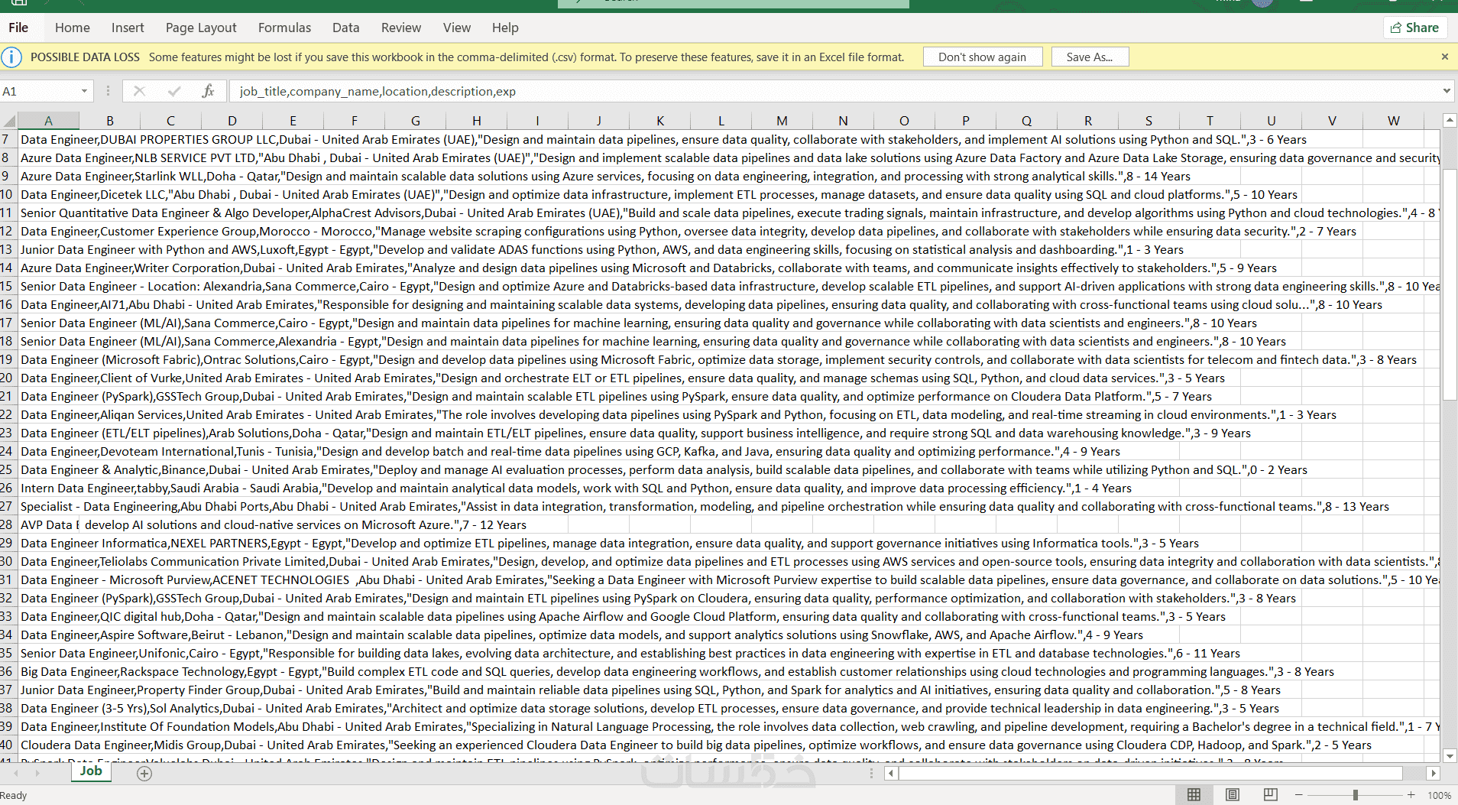This screenshot has width=1458, height=805.
Task: Click the zoom out minus button
Action: [1298, 795]
